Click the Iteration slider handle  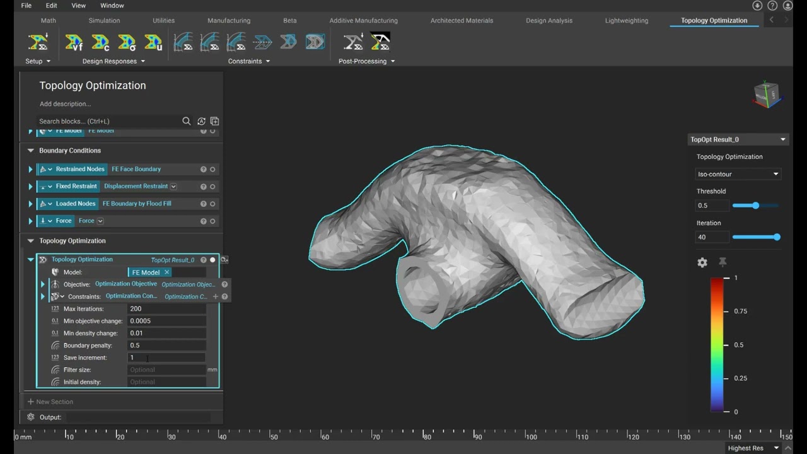pyautogui.click(x=777, y=237)
